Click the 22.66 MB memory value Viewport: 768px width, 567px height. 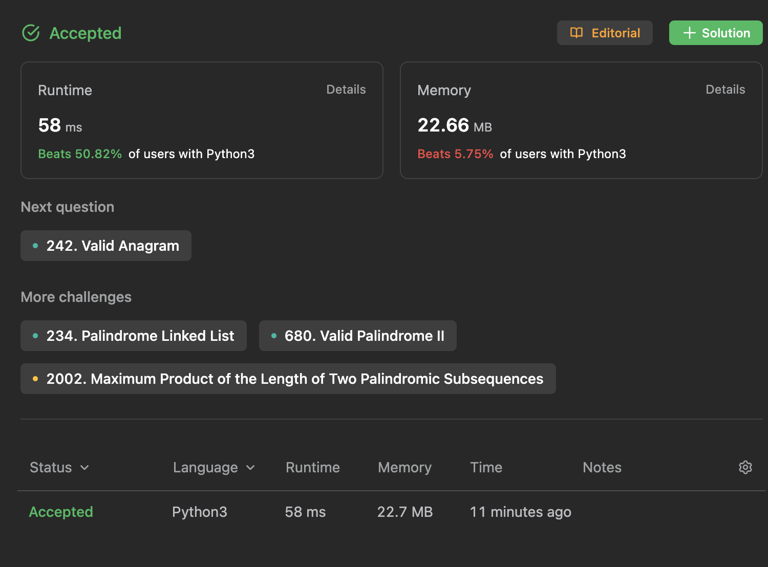click(455, 125)
